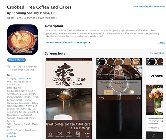Click the back arrow in second screenshot
Image resolution: width=166 pixels, height=140 pixels.
(100, 63)
